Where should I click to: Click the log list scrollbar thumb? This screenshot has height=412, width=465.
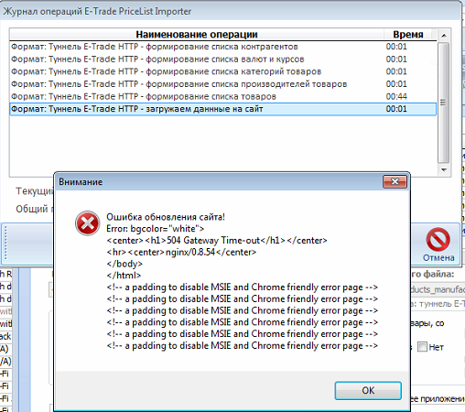click(444, 103)
